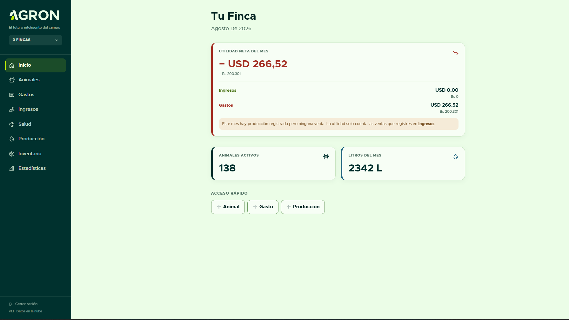The image size is (569, 320).
Task: Click the downward trend icon on utilidad card
Action: (456, 53)
